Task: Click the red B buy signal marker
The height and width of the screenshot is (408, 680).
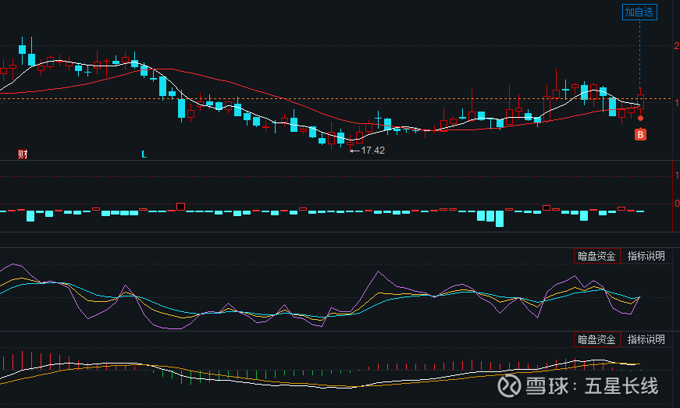Action: tap(640, 135)
